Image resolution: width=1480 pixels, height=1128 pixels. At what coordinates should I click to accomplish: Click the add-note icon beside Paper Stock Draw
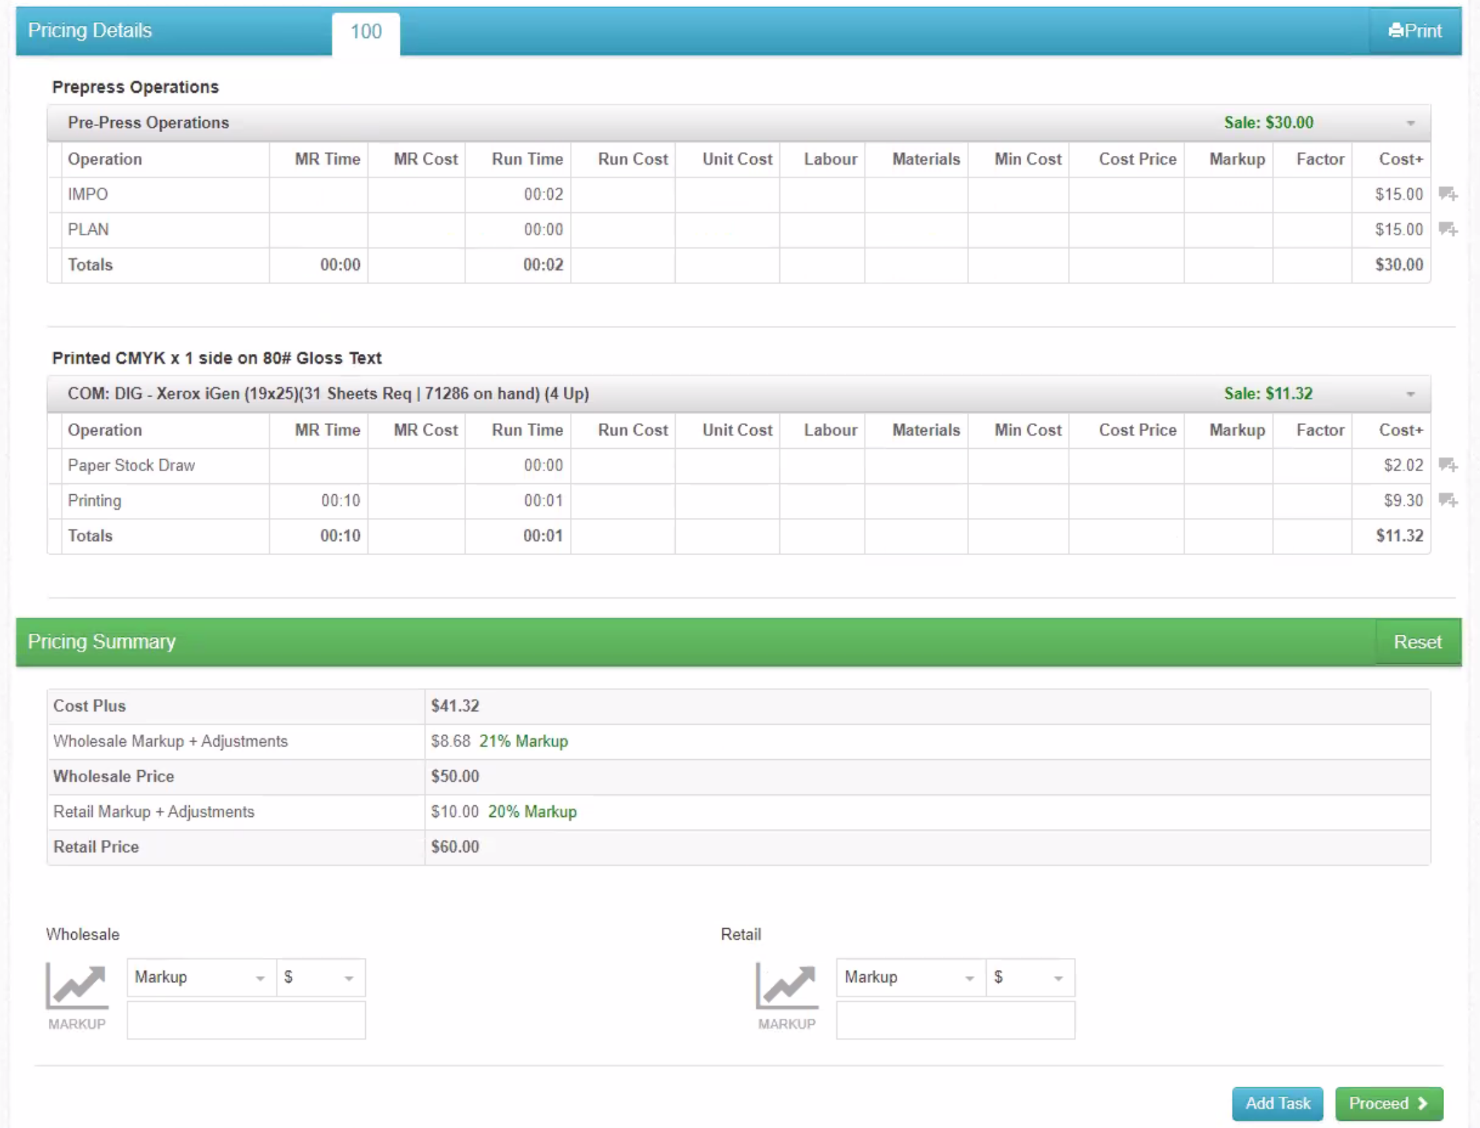(1447, 465)
